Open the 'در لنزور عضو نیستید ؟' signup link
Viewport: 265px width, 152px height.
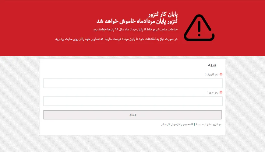click(x=209, y=124)
